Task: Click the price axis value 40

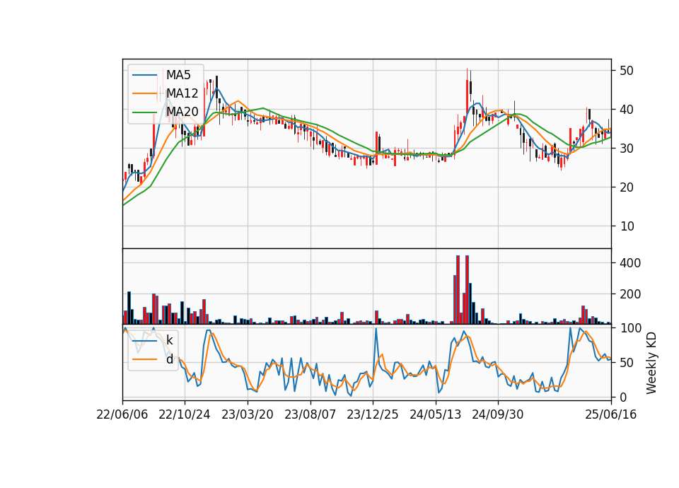Action: point(626,110)
